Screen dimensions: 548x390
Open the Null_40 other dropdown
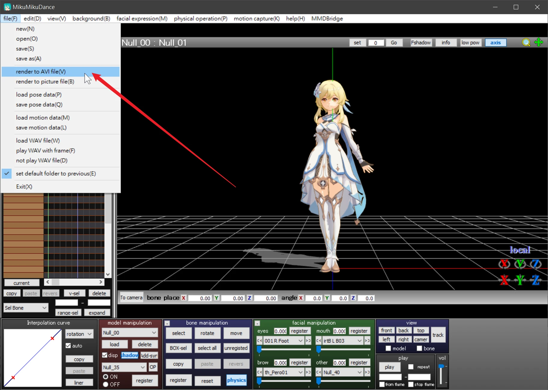point(343,372)
